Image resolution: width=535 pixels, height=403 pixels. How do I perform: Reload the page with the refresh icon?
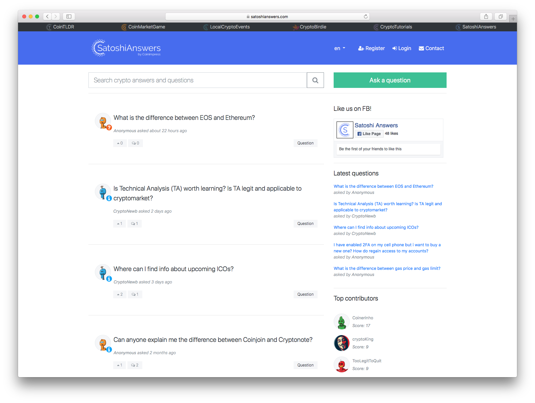click(366, 16)
